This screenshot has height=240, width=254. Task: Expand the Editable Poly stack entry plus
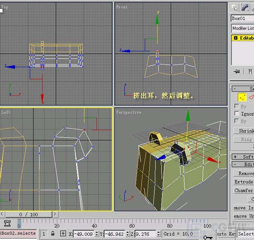236,38
